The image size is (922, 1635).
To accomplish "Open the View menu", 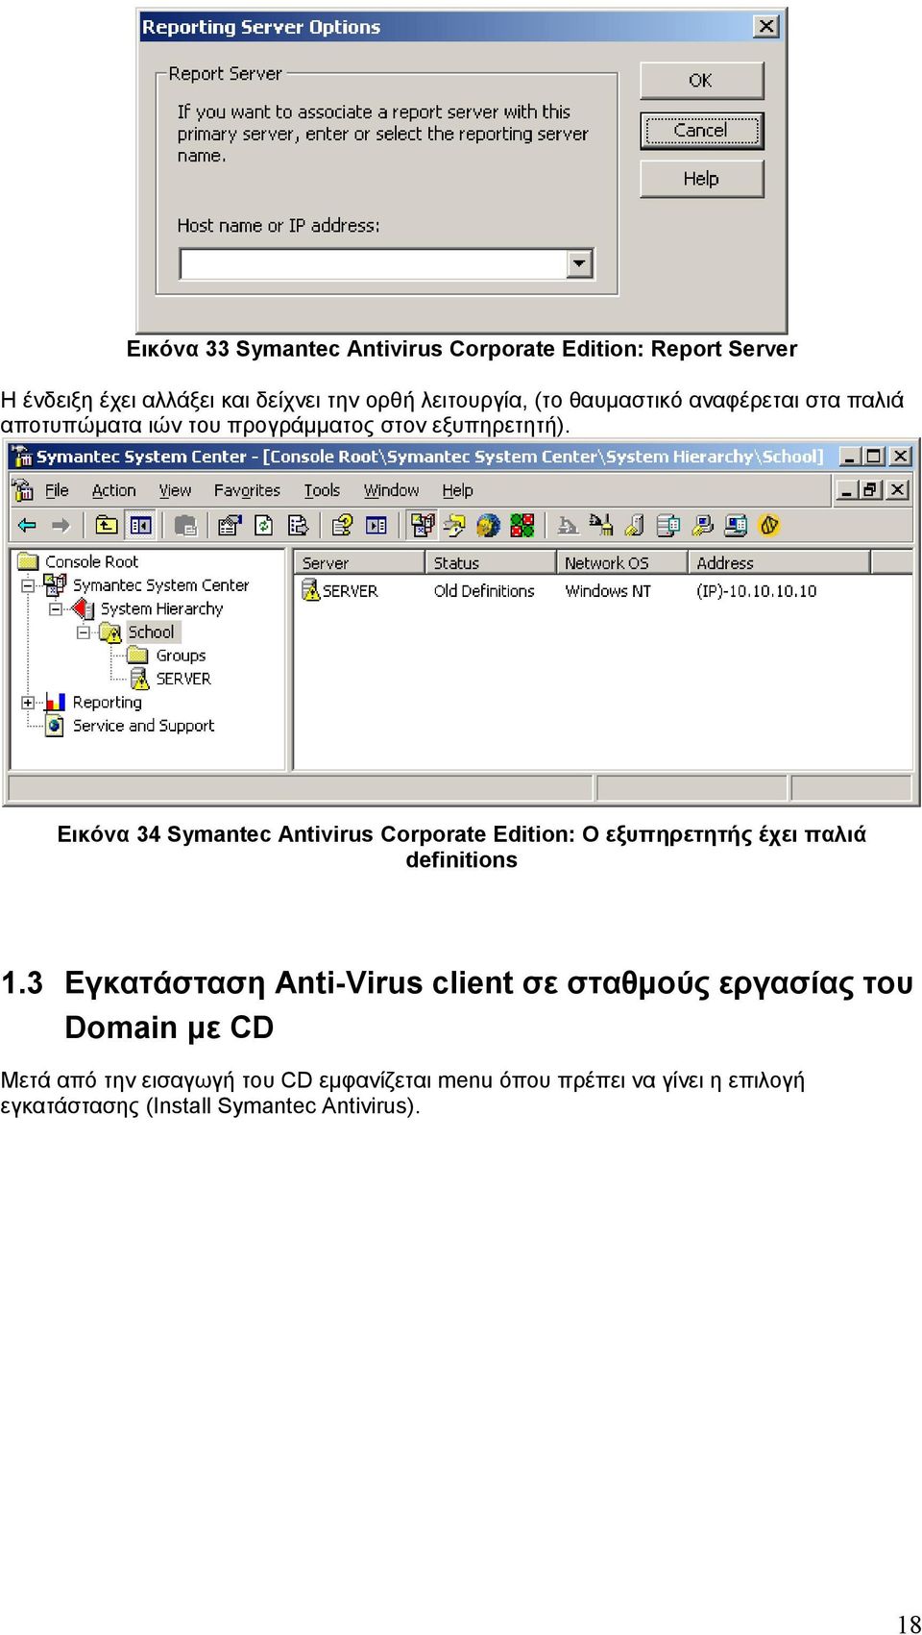I will 175,490.
